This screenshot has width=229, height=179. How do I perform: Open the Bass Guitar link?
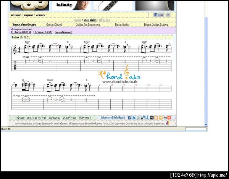pyautogui.click(x=122, y=24)
